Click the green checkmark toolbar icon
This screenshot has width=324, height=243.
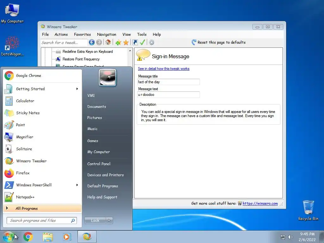(x=142, y=42)
